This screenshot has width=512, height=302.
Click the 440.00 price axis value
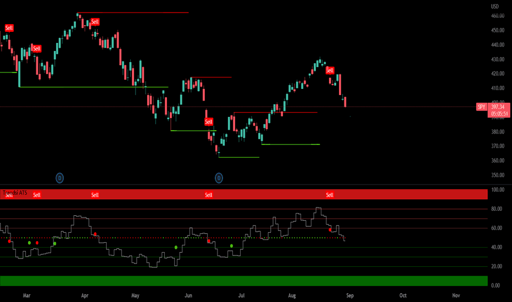point(498,44)
